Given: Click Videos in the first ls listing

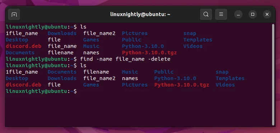Looking at the screenshot, I should [193, 46].
